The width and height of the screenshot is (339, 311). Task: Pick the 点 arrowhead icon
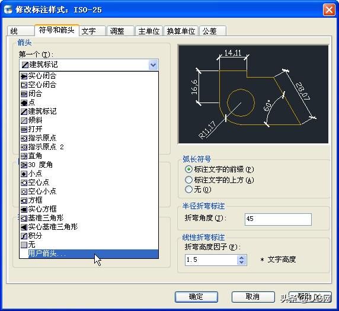coord(24,102)
